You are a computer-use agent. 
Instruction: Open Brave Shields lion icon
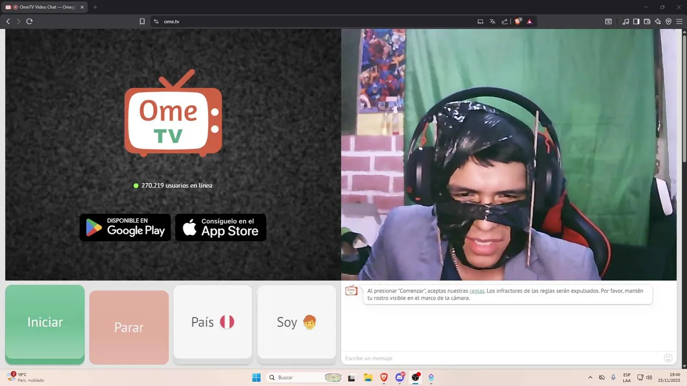518,21
